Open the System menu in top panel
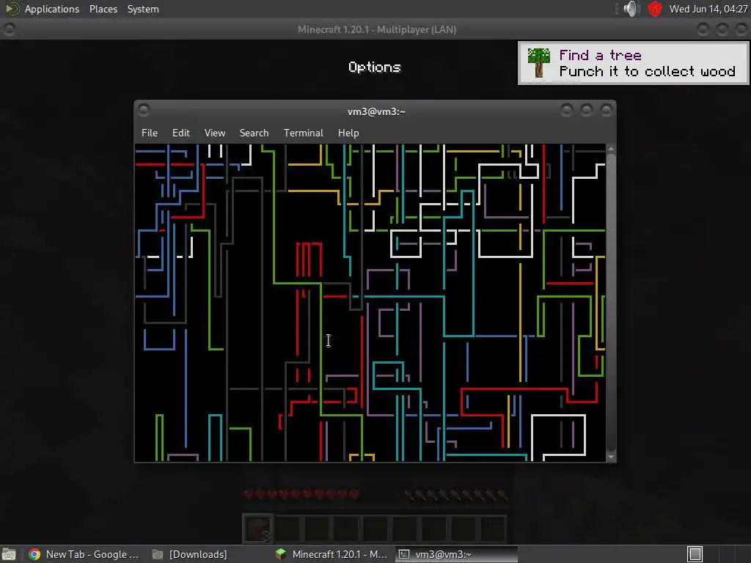Viewport: 751px width, 563px height. [x=143, y=9]
